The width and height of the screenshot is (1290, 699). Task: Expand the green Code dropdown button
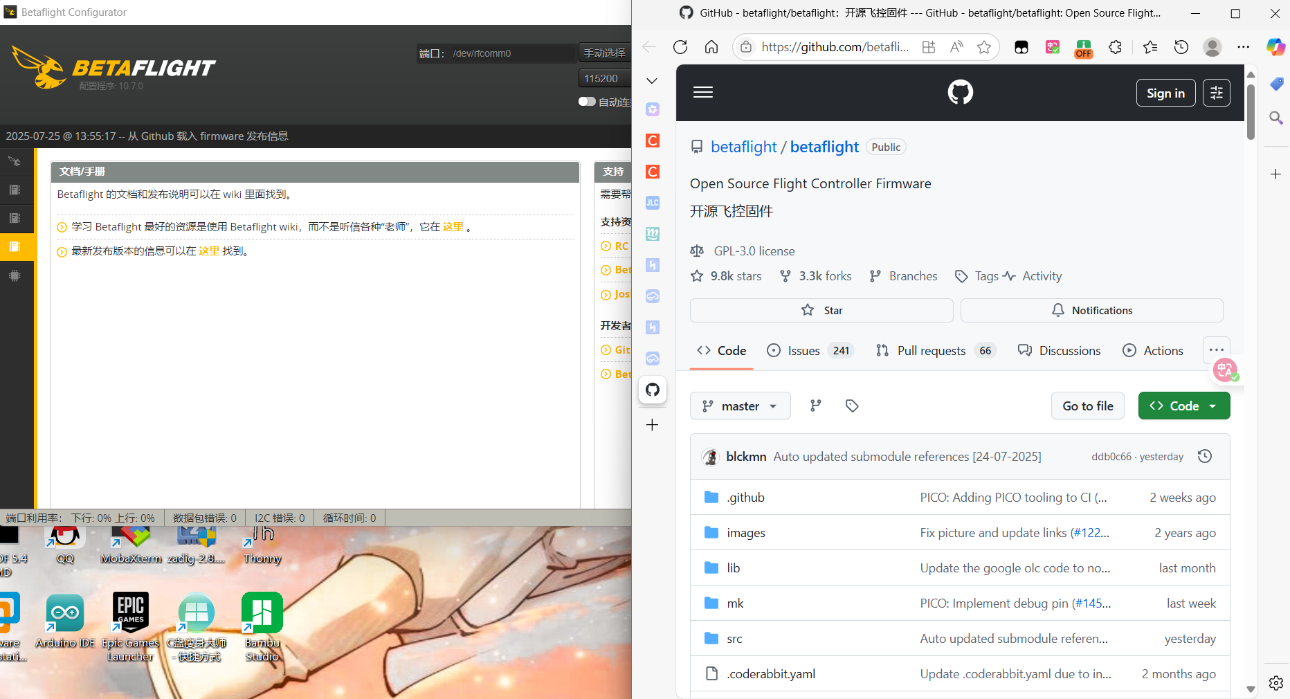[x=1184, y=406]
